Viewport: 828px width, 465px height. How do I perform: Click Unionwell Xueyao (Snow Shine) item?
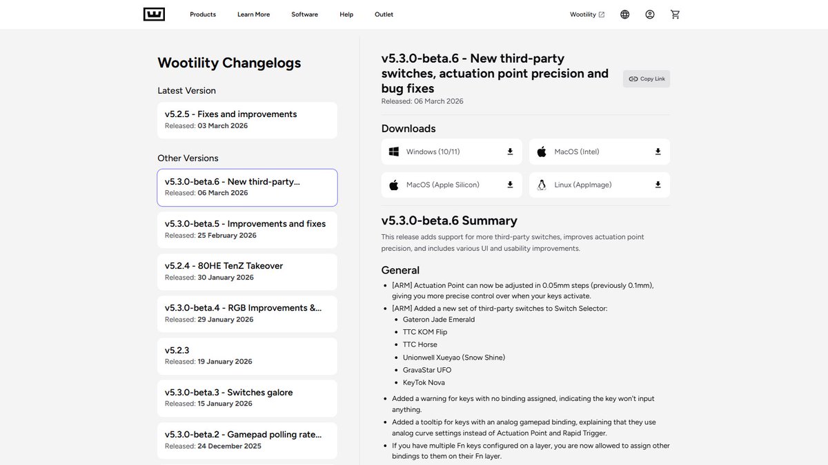coord(454,358)
